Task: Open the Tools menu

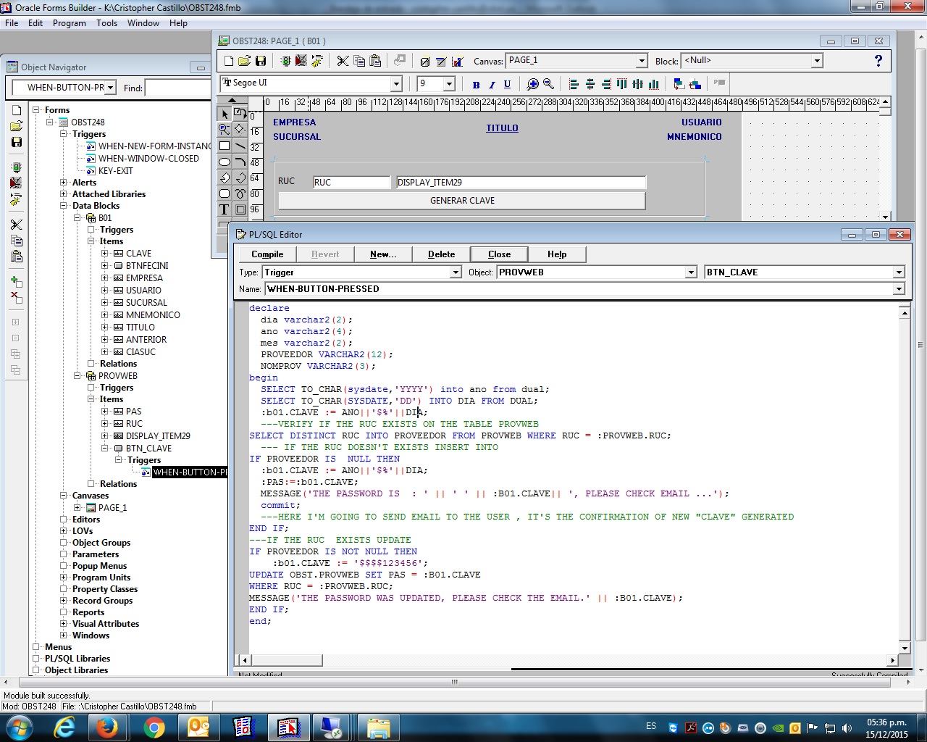Action: click(106, 23)
